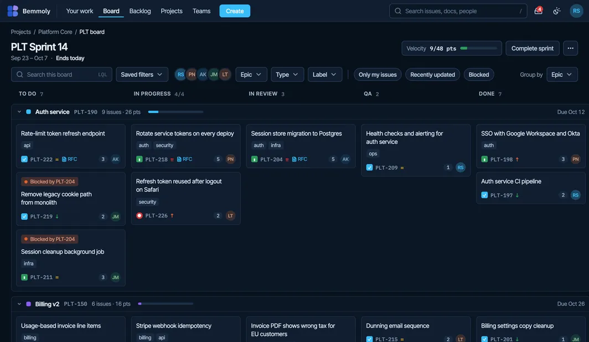Toggle the Only my issues filter
The height and width of the screenshot is (342, 589).
point(378,74)
